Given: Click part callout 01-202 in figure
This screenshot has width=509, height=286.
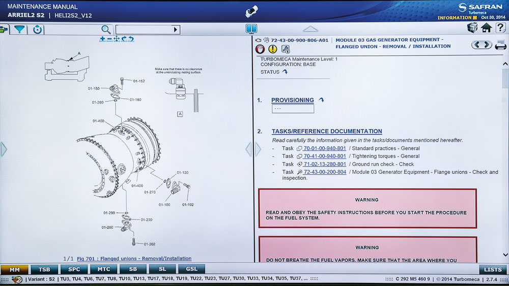Looking at the screenshot, I should pyautogui.click(x=150, y=244).
